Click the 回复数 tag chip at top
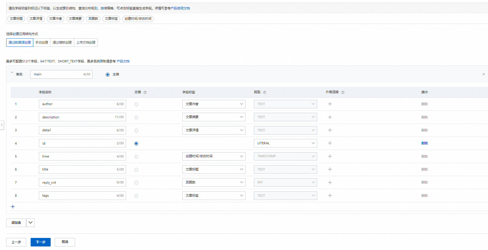The image size is (488, 250). point(93,19)
